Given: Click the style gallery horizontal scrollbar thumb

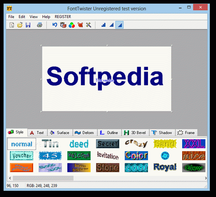Looking at the screenshot, I should 43,178.
